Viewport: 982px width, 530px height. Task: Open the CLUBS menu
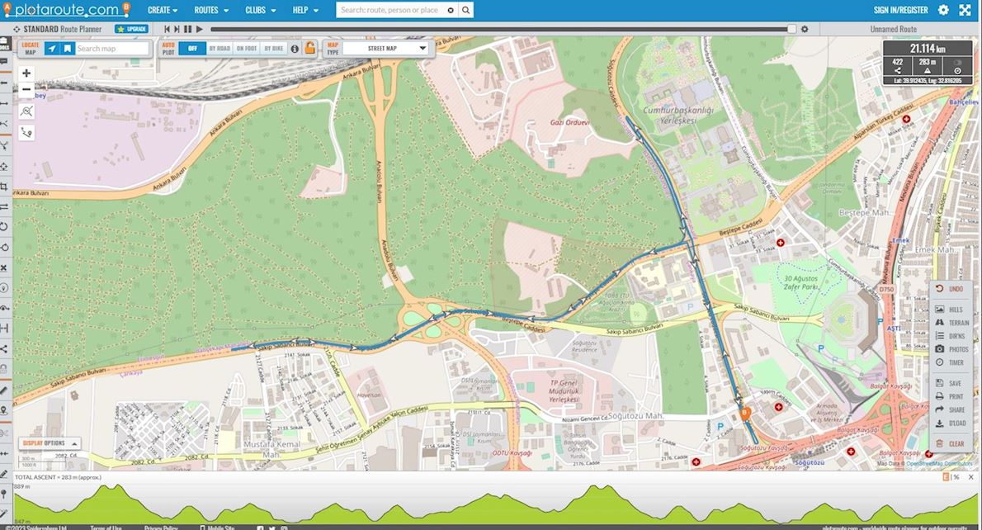(261, 10)
